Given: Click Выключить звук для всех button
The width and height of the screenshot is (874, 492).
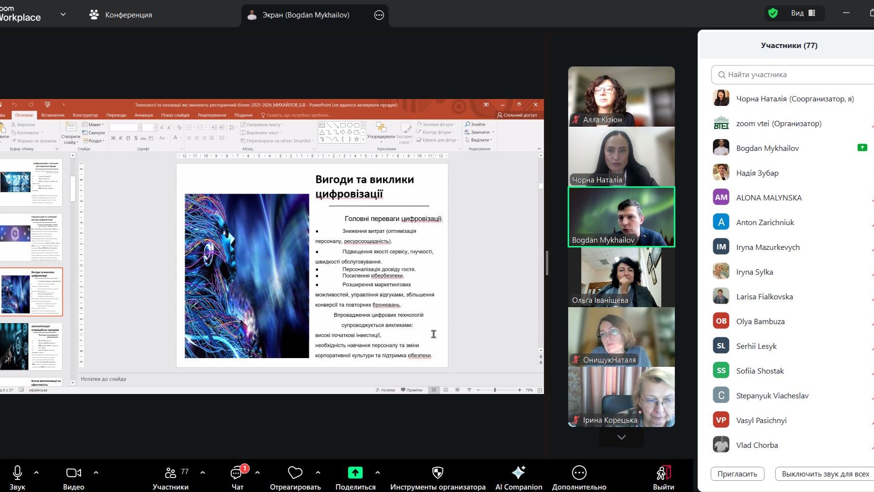Looking at the screenshot, I should (825, 474).
